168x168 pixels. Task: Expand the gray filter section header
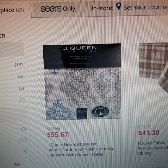pyautogui.click(x=12, y=49)
